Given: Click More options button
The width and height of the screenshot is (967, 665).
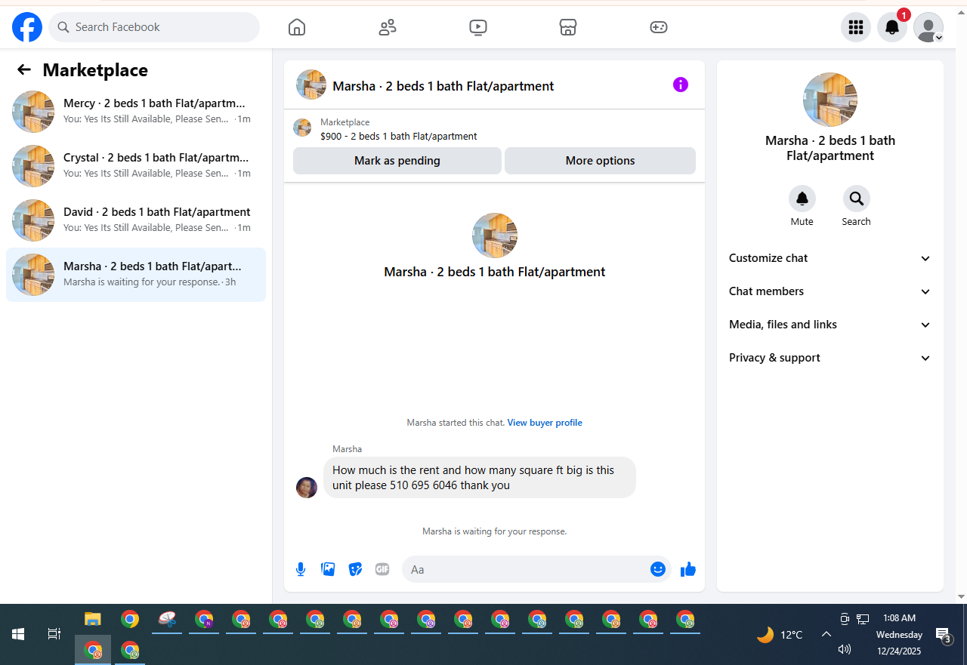Looking at the screenshot, I should pyautogui.click(x=600, y=161).
